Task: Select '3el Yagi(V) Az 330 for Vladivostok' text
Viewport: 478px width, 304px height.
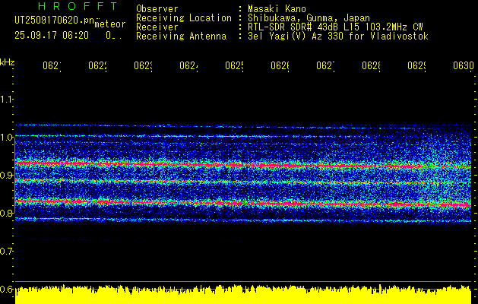Action: (x=337, y=36)
